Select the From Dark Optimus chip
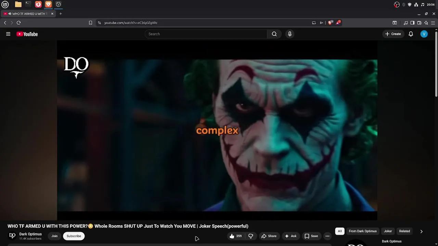This screenshot has width=438, height=246. (x=363, y=231)
